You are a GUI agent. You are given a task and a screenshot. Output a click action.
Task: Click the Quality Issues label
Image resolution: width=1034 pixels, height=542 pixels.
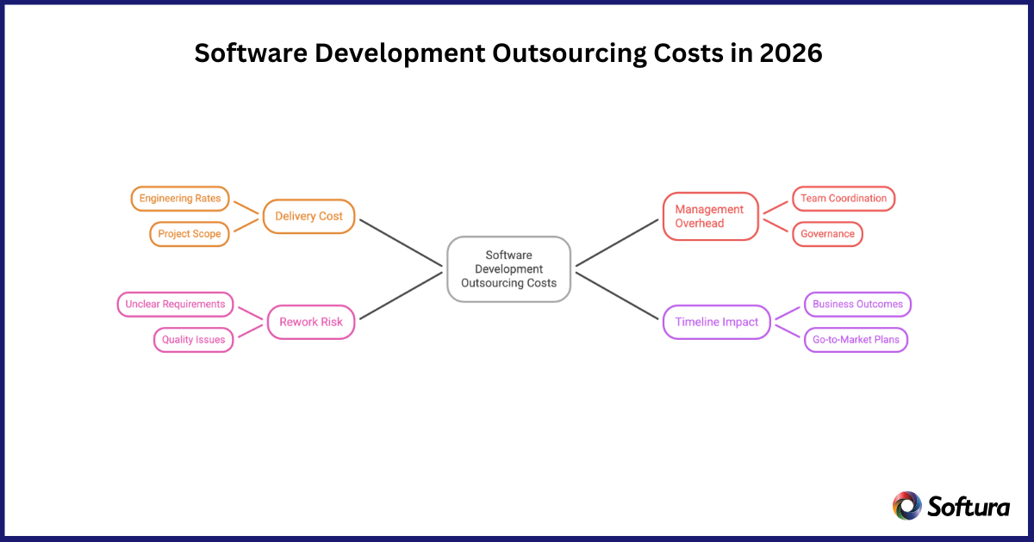(194, 340)
